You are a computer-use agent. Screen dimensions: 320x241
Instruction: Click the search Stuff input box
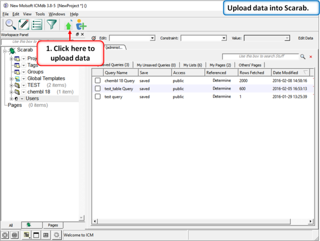[260, 56]
